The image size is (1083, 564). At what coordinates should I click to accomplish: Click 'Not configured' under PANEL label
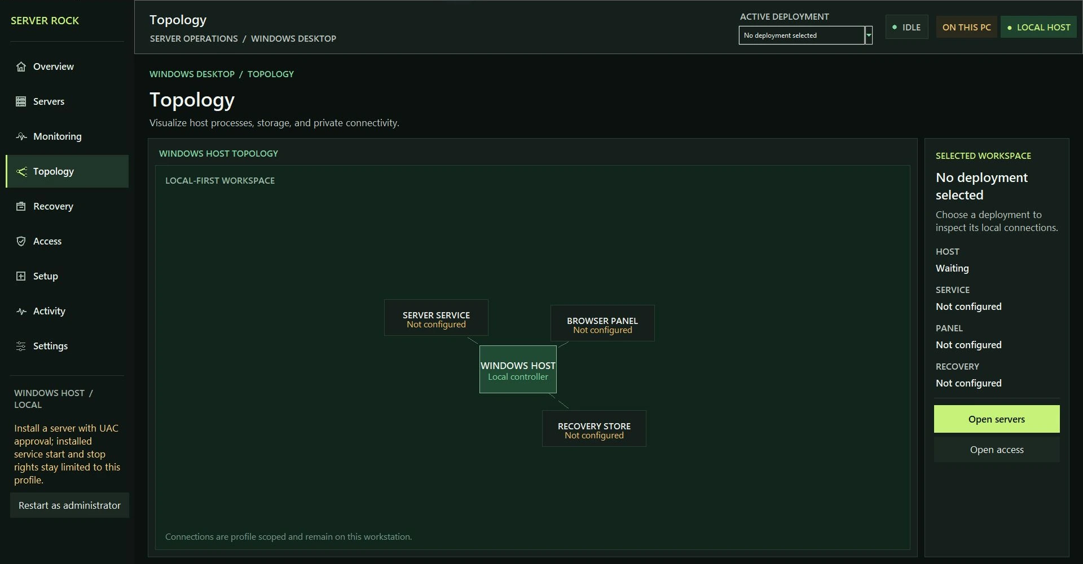(968, 345)
